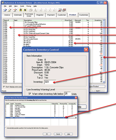
Task: Sort by the Discount column header
Action: [x=78, y=20]
